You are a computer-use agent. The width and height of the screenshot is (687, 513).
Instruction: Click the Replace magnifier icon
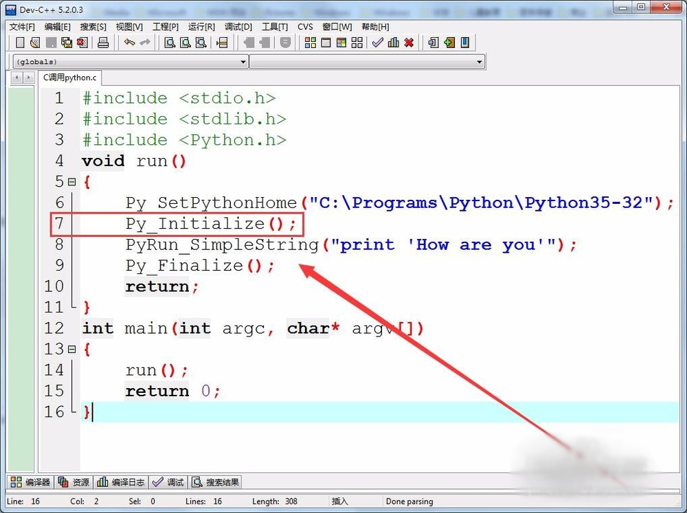(x=185, y=43)
